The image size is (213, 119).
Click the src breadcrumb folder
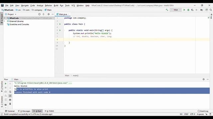tap(18, 10)
